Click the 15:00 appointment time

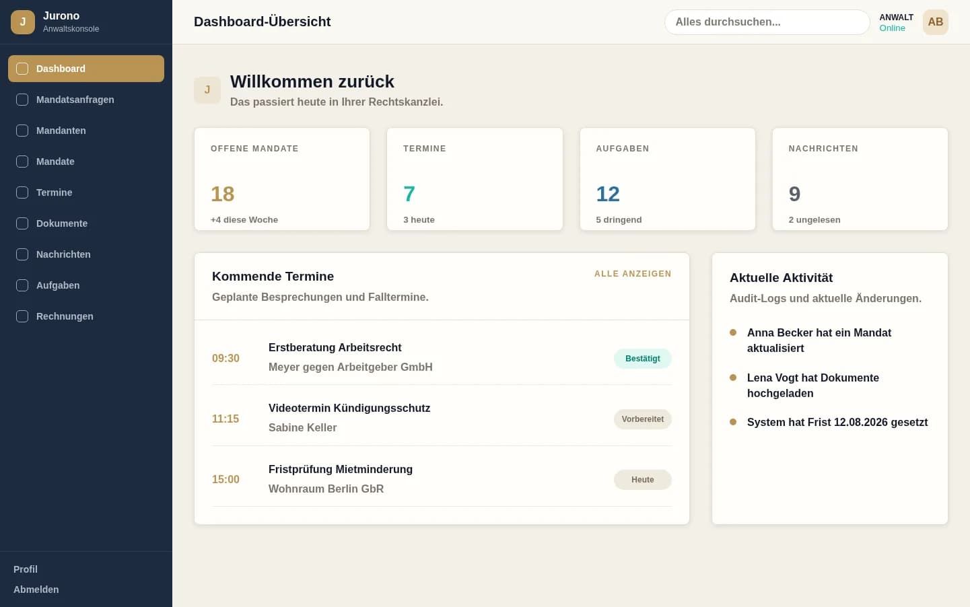(226, 480)
